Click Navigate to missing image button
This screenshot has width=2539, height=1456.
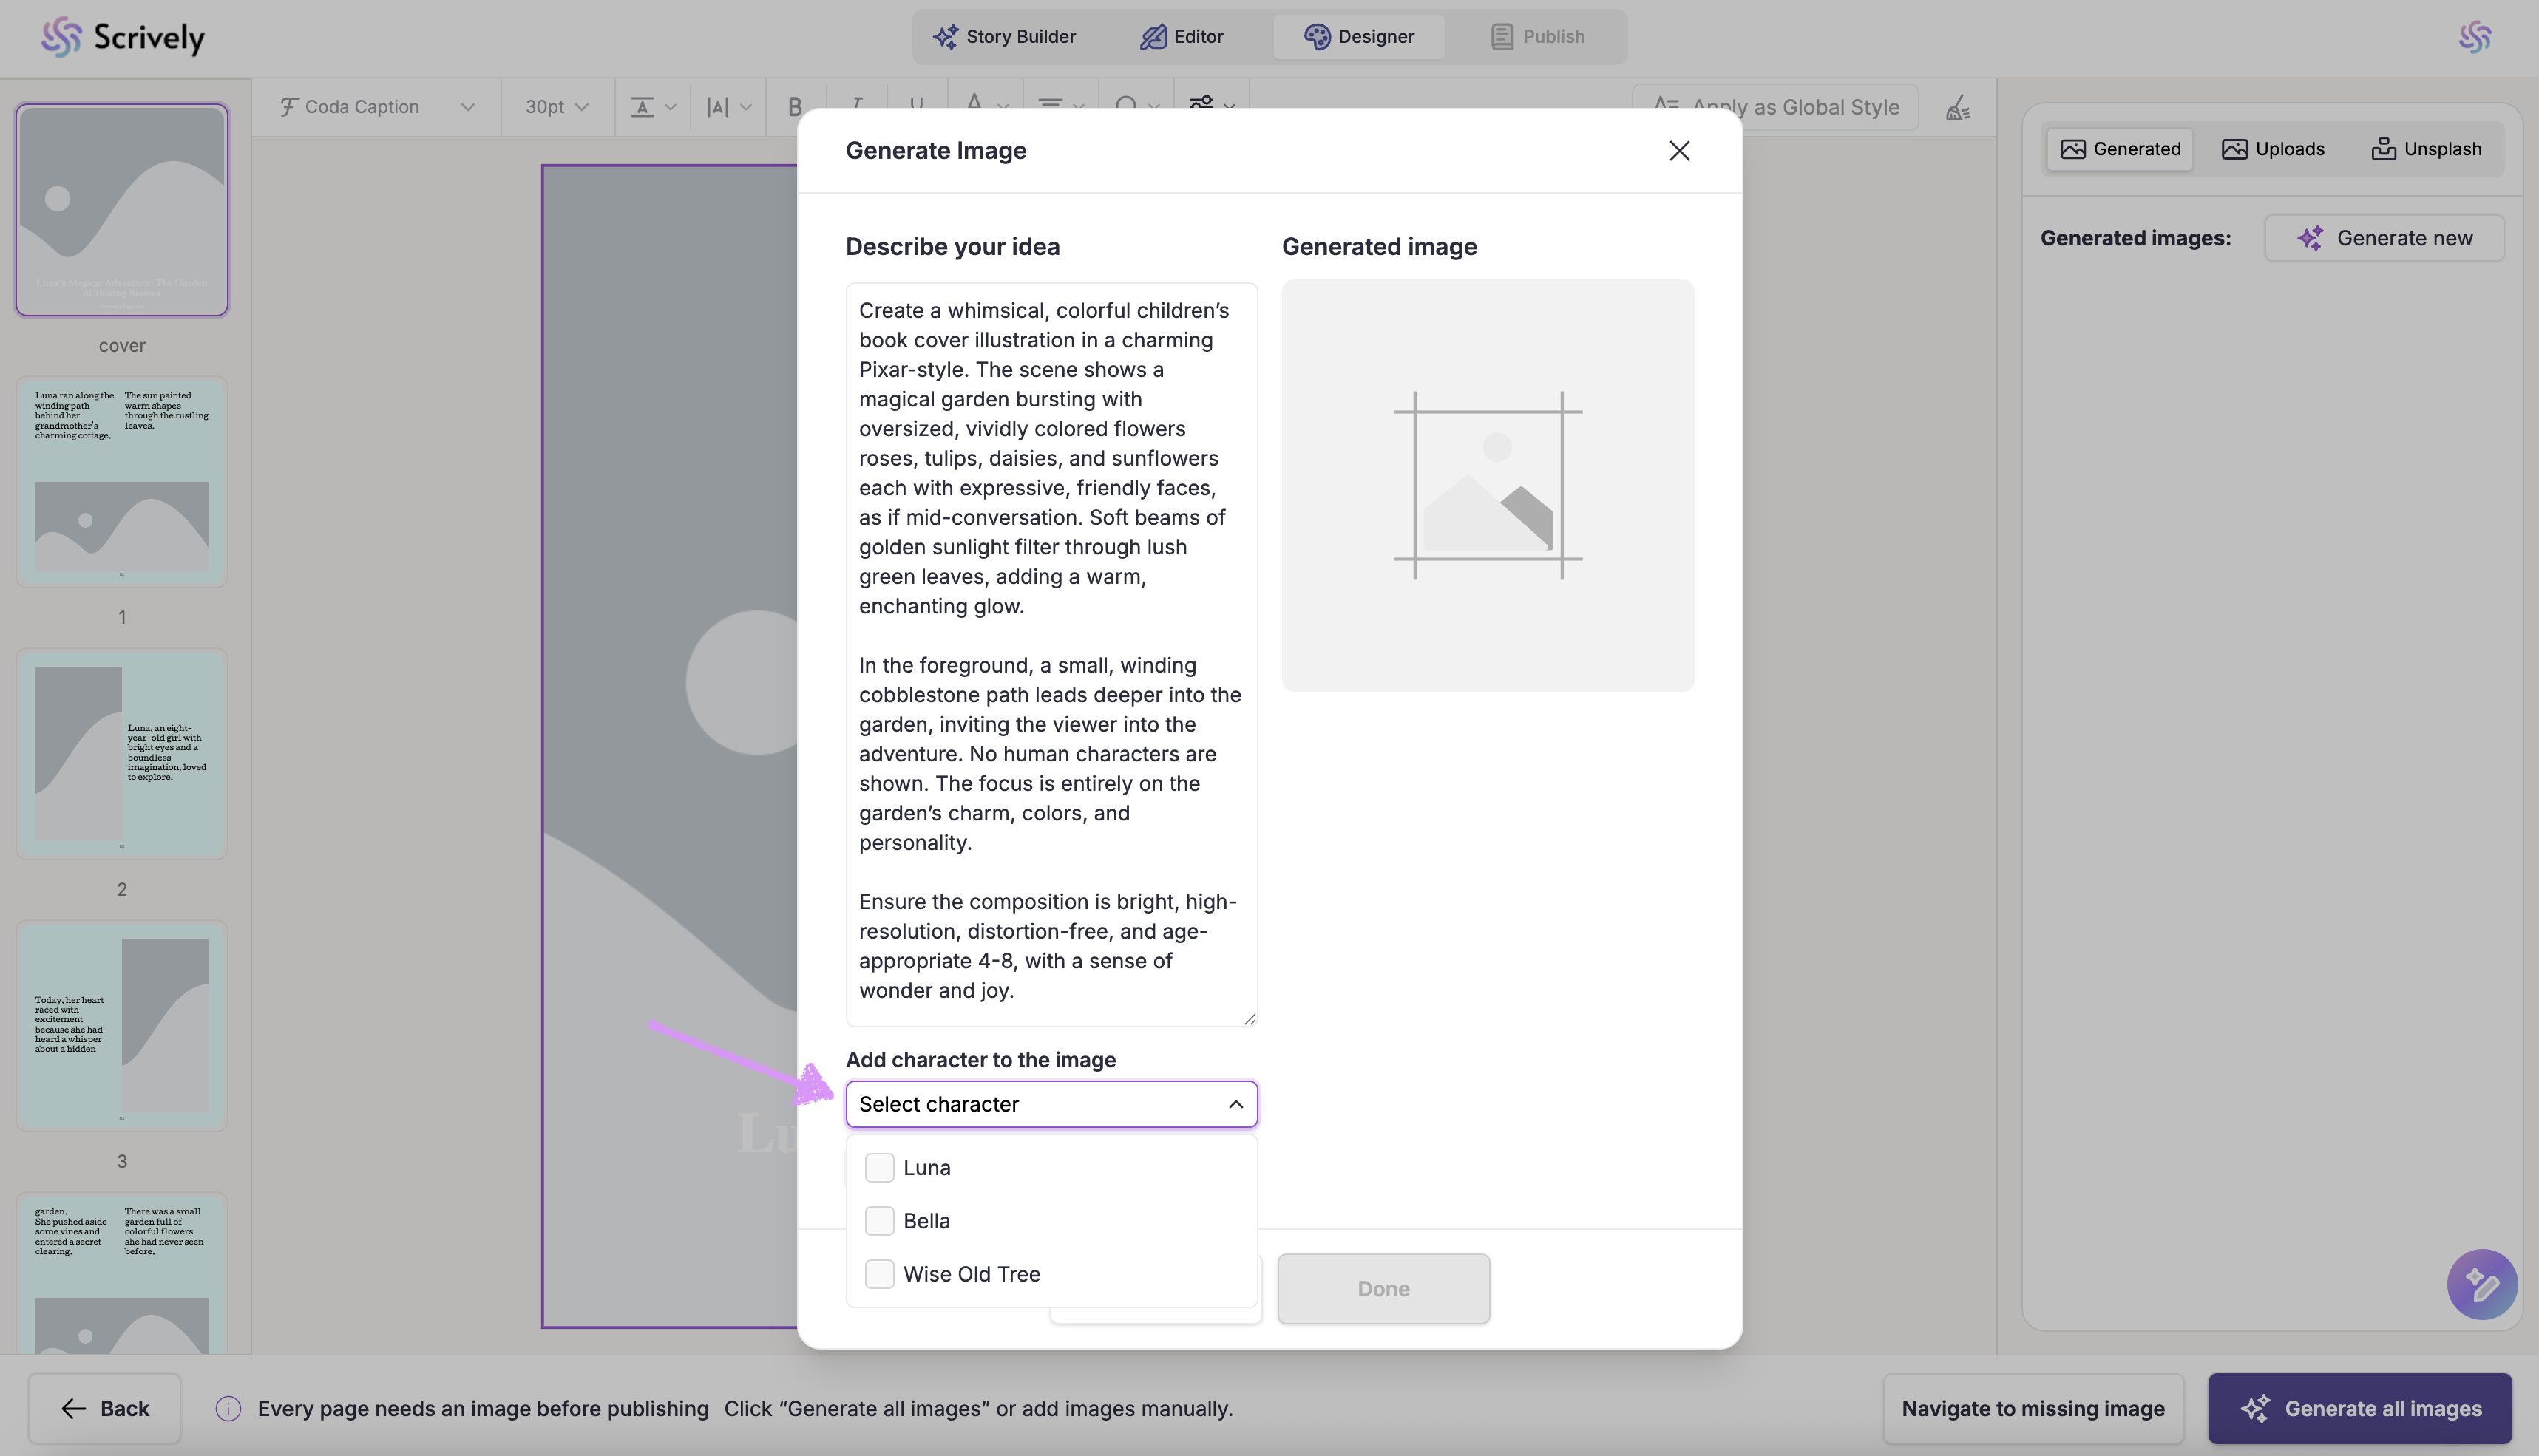[2032, 1408]
